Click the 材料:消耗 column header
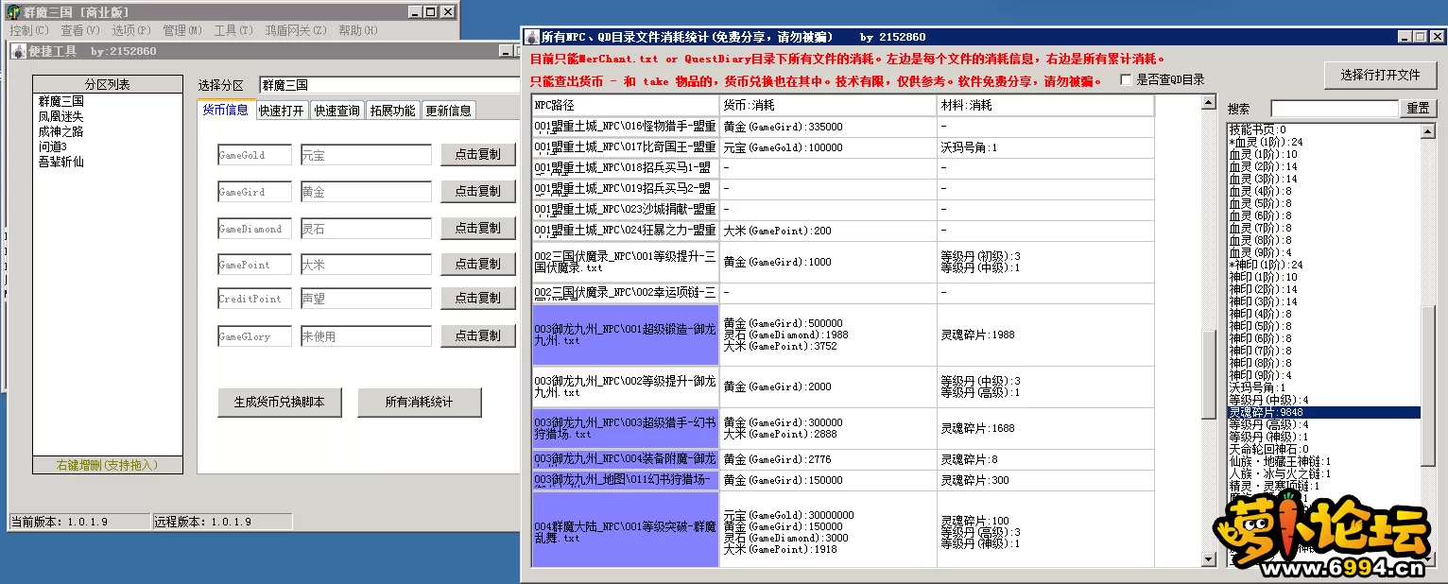 [1045, 105]
